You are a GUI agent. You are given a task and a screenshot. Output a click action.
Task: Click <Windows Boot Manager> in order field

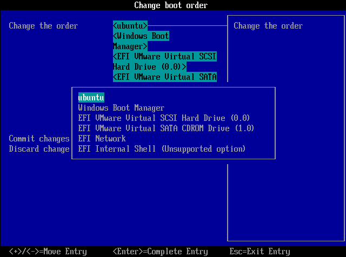click(141, 41)
